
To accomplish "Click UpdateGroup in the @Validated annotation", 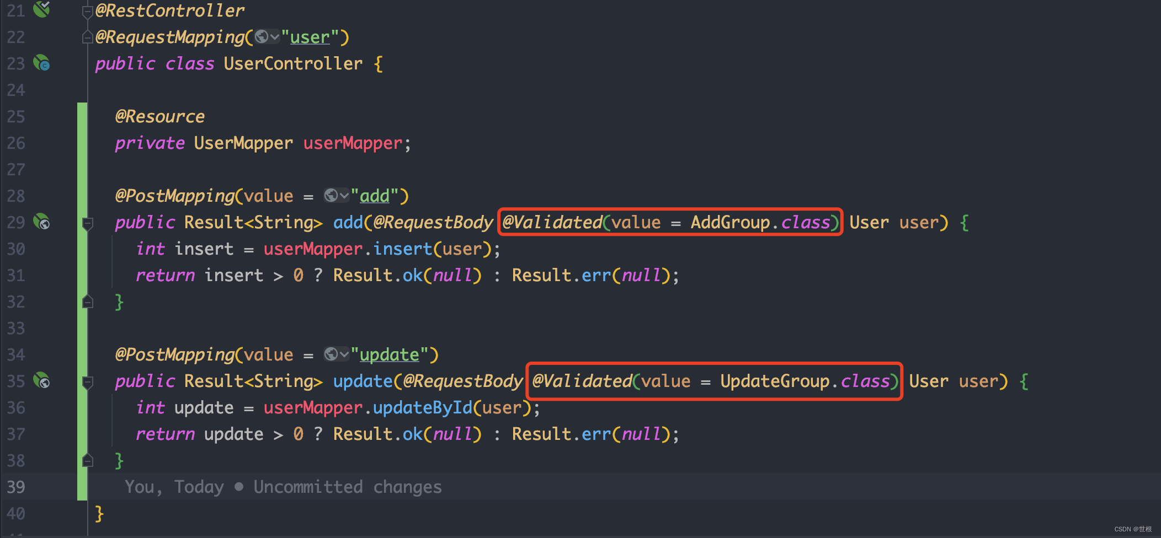I will [x=775, y=381].
